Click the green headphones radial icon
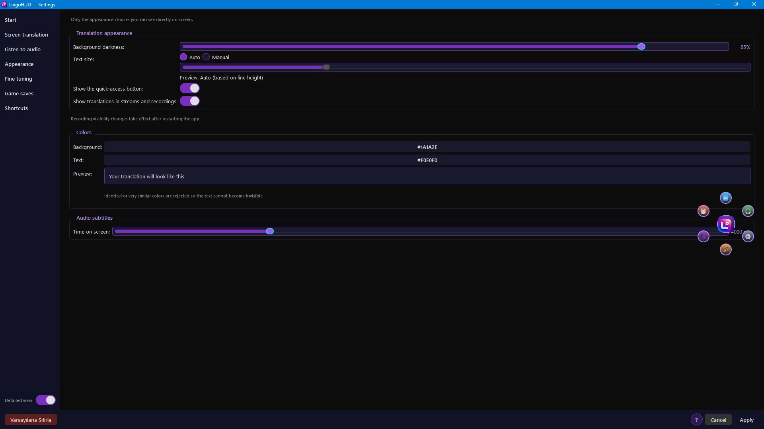Viewport: 764px width, 429px height. tap(748, 211)
